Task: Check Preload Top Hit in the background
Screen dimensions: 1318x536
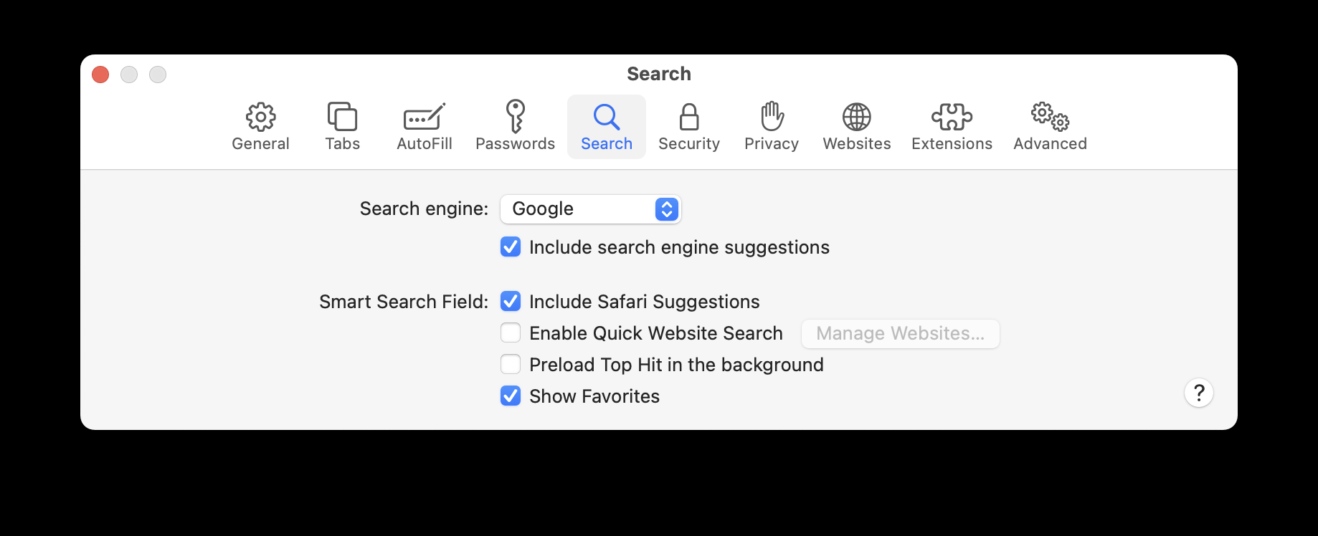Action: [510, 364]
